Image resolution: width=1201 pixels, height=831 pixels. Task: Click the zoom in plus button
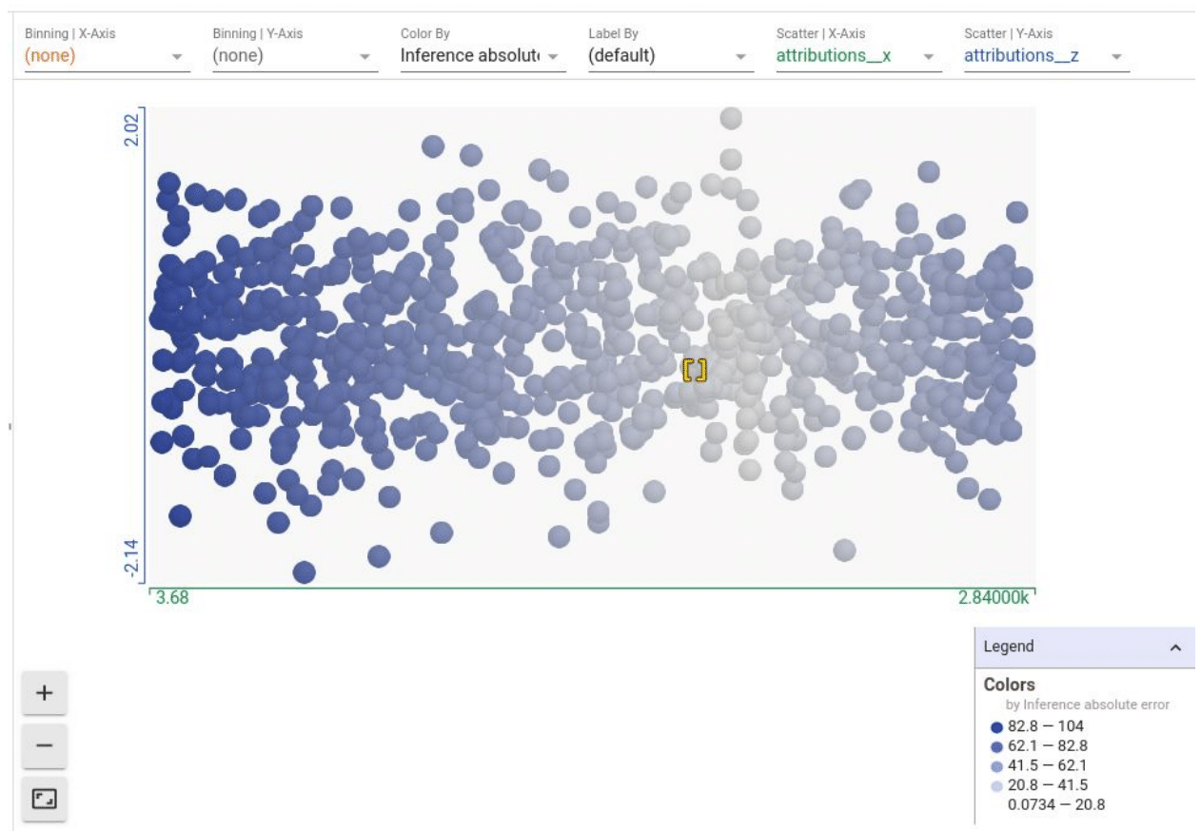point(44,693)
